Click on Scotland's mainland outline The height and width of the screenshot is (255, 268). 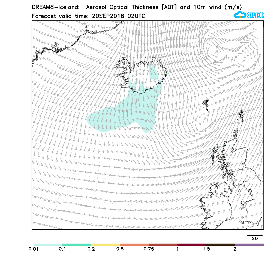pyautogui.click(x=239, y=158)
